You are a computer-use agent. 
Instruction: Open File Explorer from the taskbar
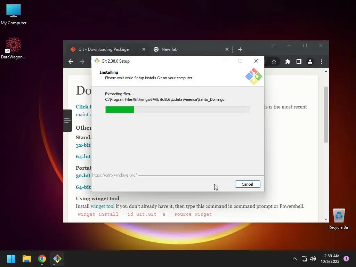pyautogui.click(x=26, y=259)
